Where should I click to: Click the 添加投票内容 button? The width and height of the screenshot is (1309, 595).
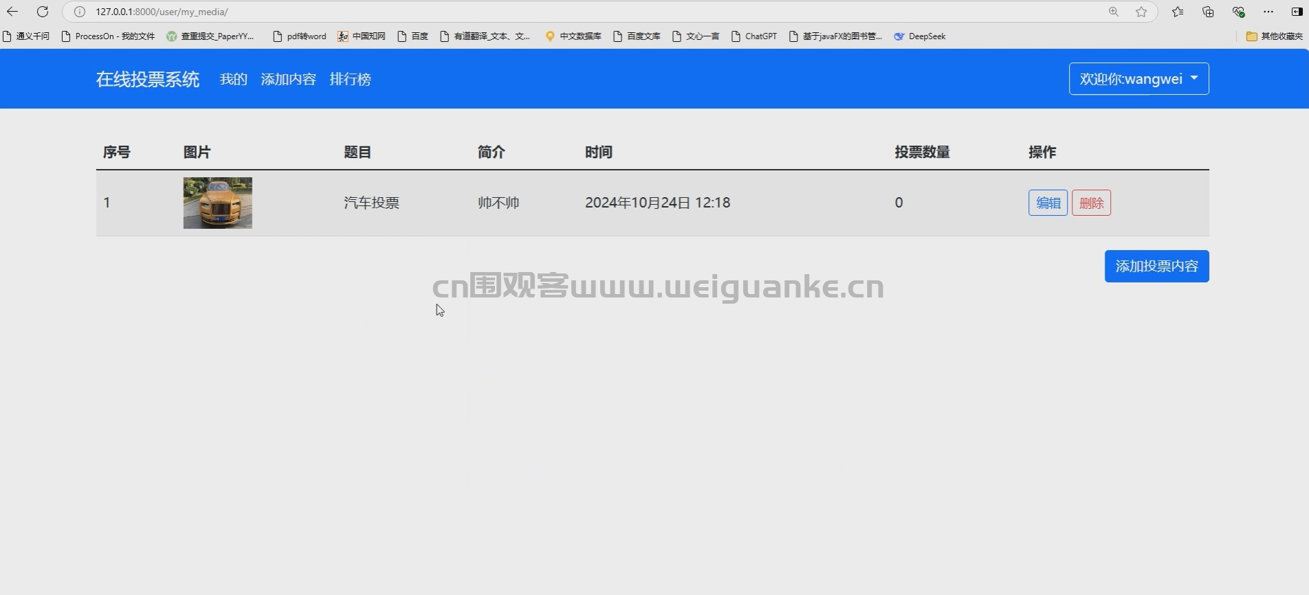(1156, 266)
